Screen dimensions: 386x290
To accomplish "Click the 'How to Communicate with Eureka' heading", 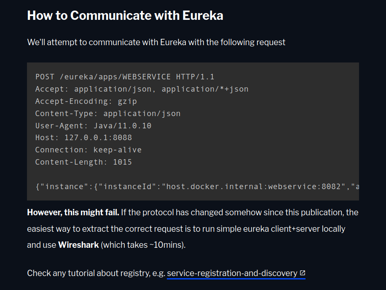I will 125,16.
